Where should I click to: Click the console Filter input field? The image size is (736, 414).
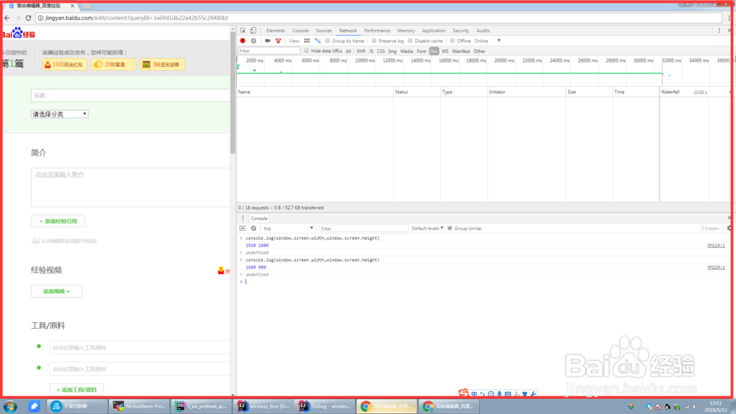(364, 229)
